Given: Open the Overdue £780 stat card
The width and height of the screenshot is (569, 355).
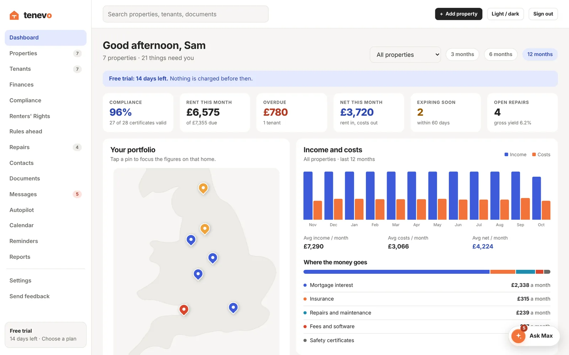Looking at the screenshot, I should tap(292, 113).
